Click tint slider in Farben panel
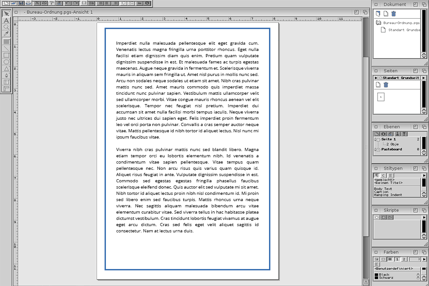 click(x=415, y=259)
